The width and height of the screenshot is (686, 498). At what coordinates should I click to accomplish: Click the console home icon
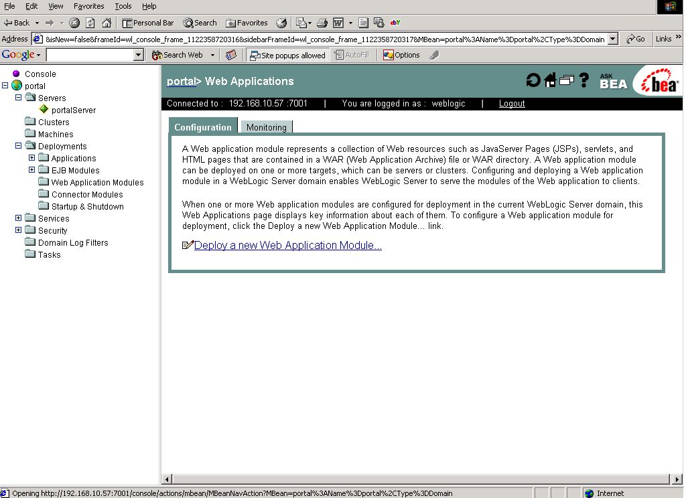550,80
